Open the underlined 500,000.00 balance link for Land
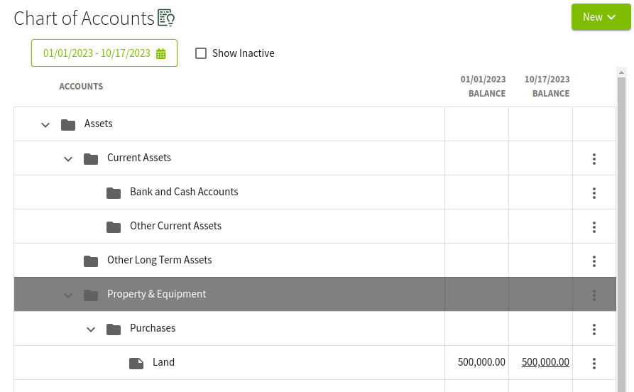634x392 pixels. pos(545,362)
